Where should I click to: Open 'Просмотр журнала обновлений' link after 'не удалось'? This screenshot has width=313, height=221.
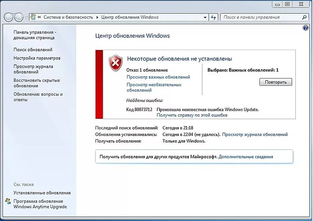255,135
